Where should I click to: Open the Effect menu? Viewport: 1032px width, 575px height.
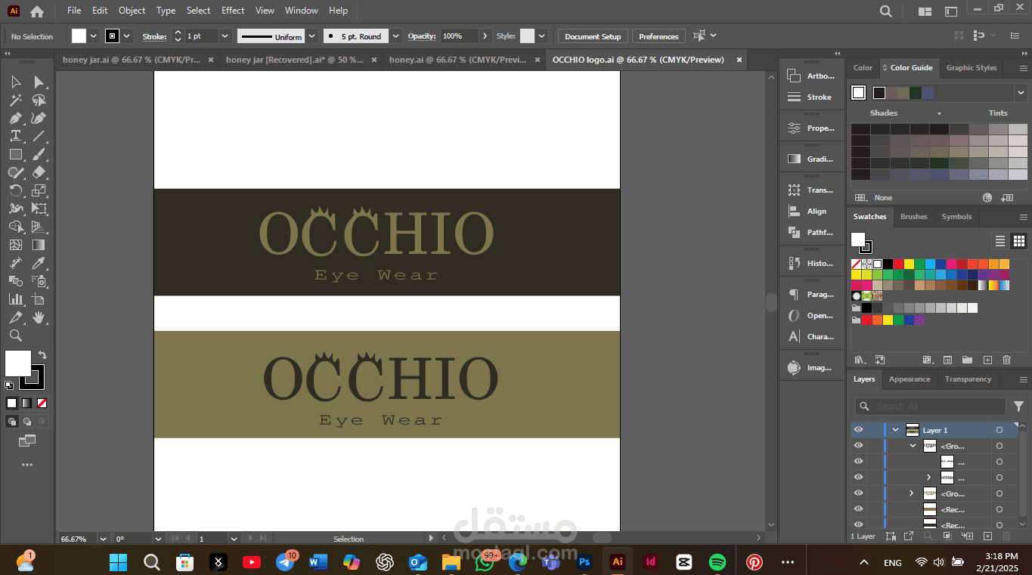[233, 11]
